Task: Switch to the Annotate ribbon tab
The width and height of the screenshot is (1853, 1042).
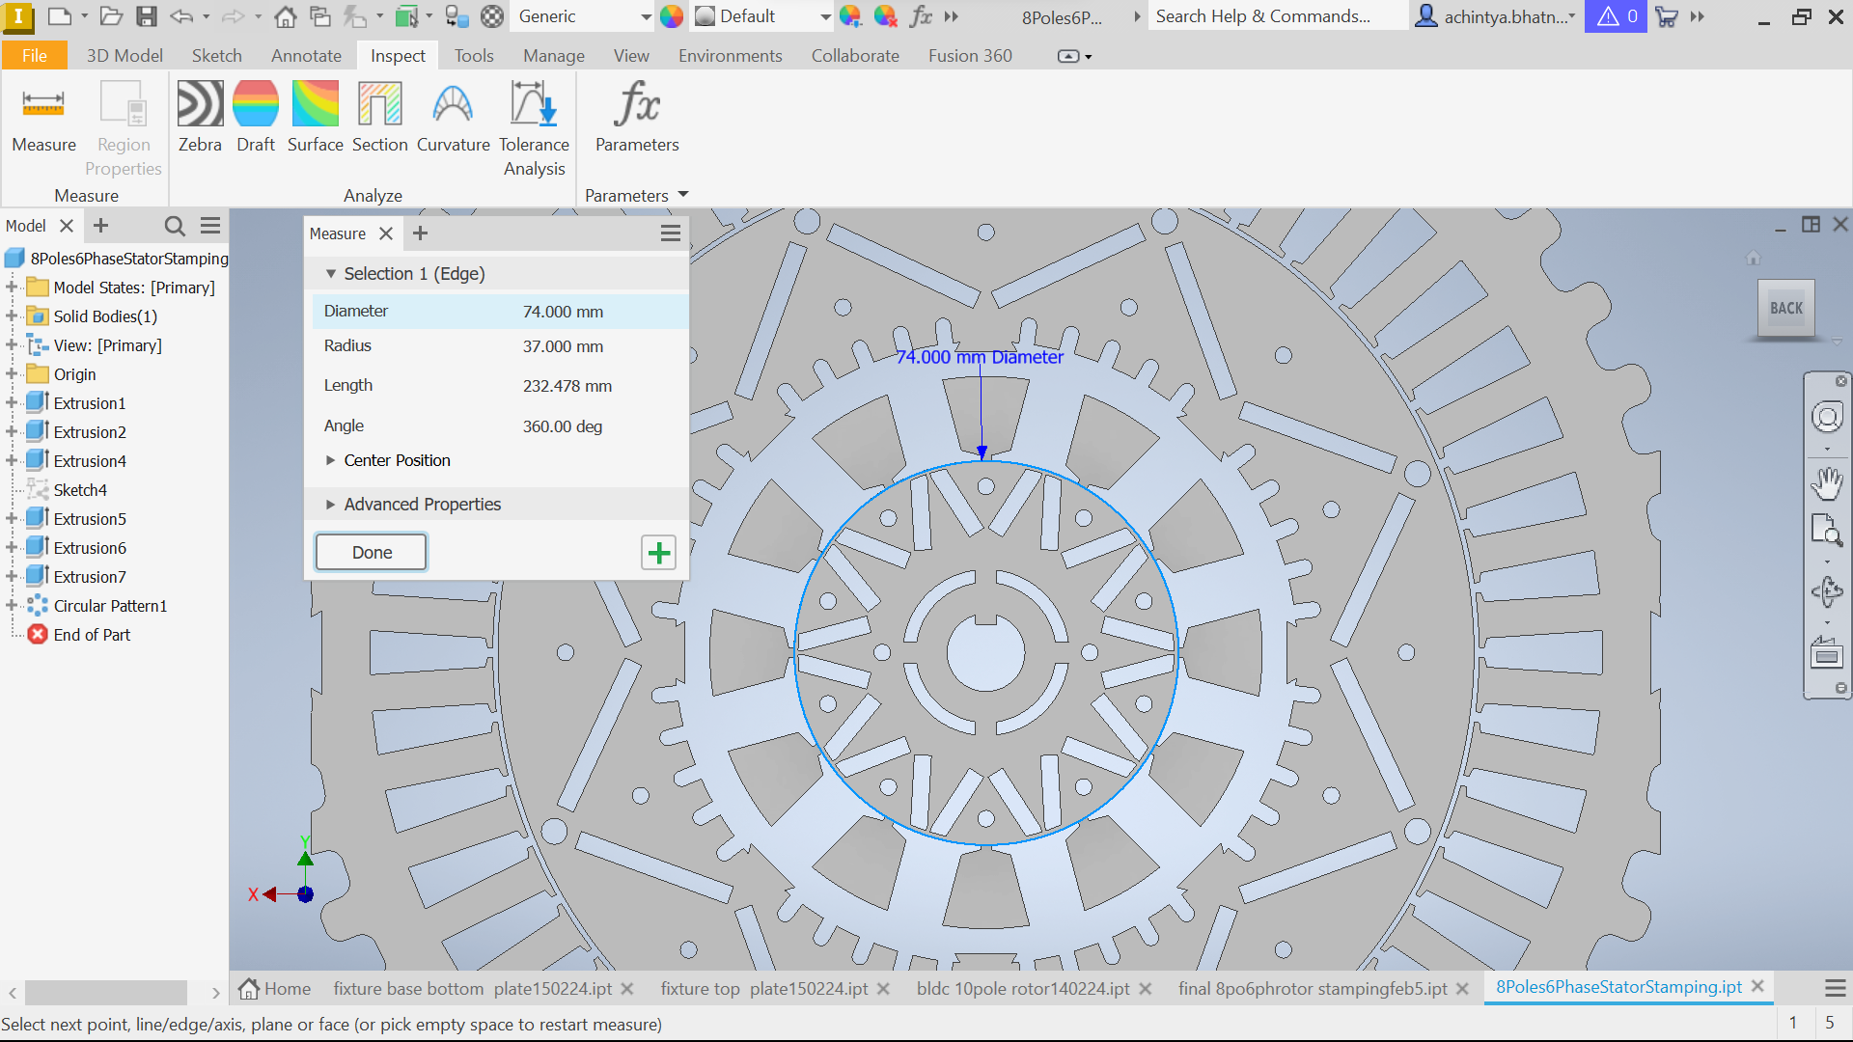Action: coord(306,56)
